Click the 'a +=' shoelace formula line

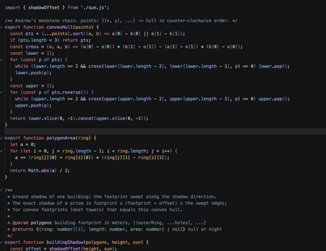92,158
